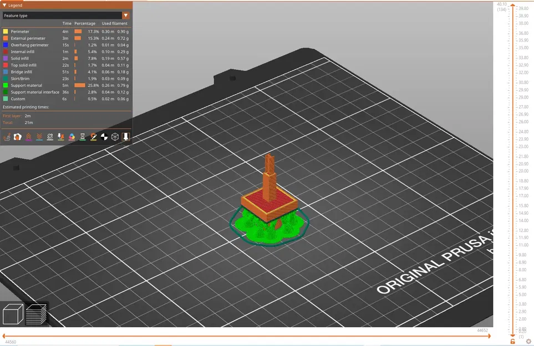
Task: Click the layer slider lock icon
Action: [512, 341]
